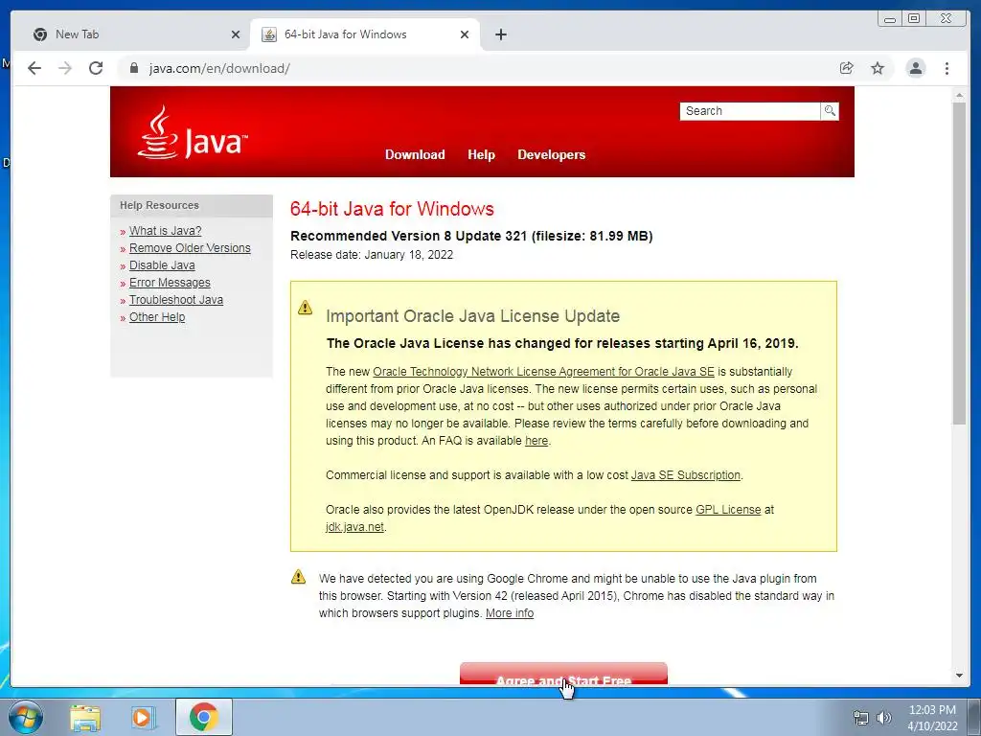Open the Error Messages link
Screen dimensions: 981x736
(x=170, y=283)
